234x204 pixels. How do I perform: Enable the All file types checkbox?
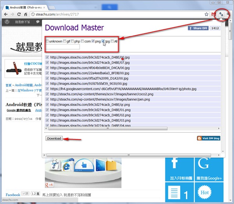pos(112,41)
